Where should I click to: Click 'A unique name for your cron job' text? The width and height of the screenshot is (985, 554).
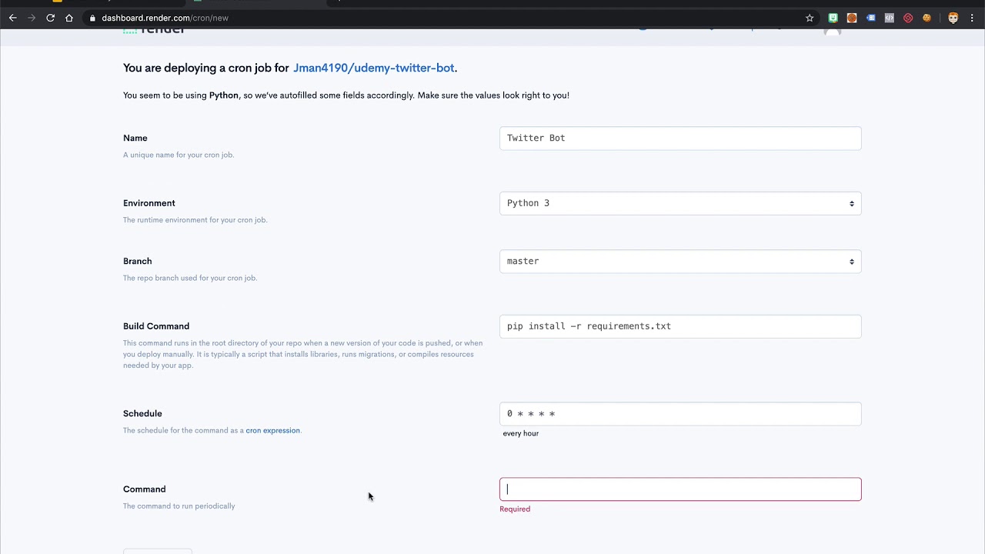(179, 155)
